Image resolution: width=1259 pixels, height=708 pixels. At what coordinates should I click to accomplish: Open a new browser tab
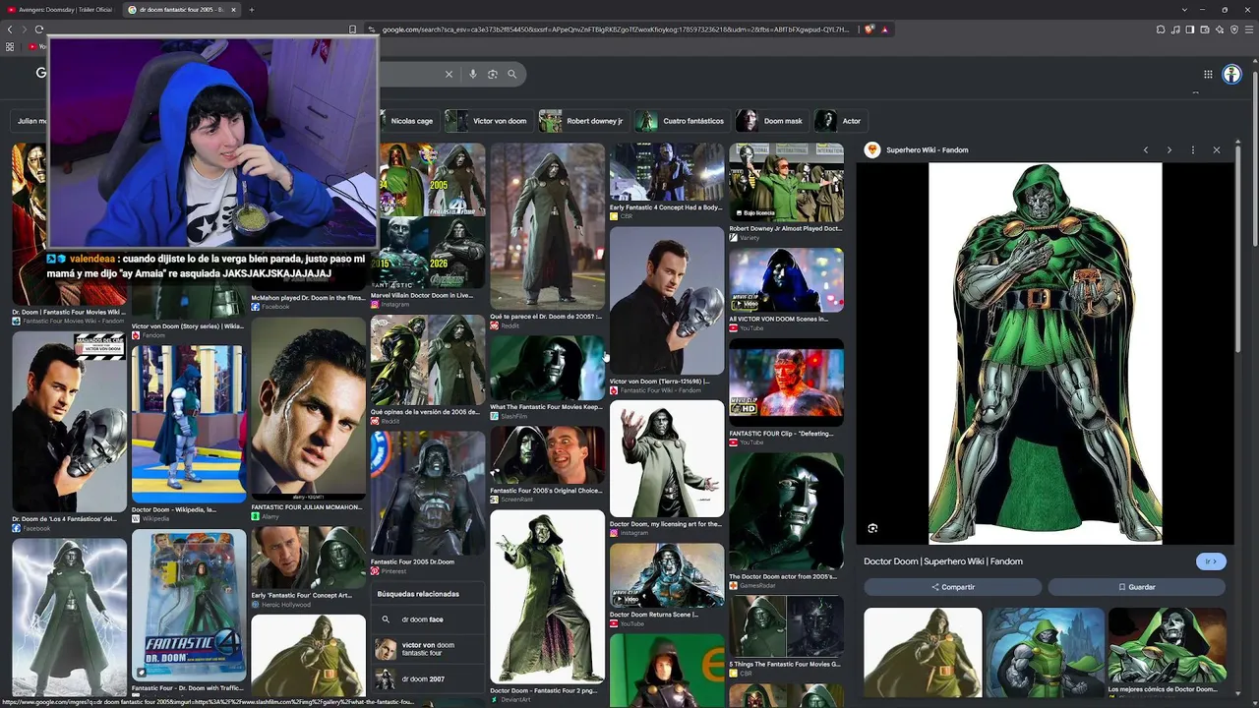pyautogui.click(x=251, y=10)
